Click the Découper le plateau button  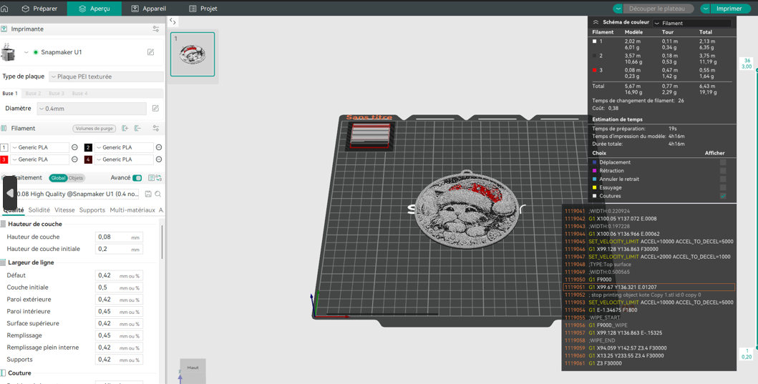click(658, 9)
